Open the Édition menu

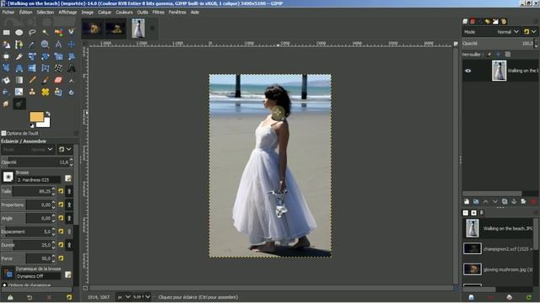tap(25, 12)
